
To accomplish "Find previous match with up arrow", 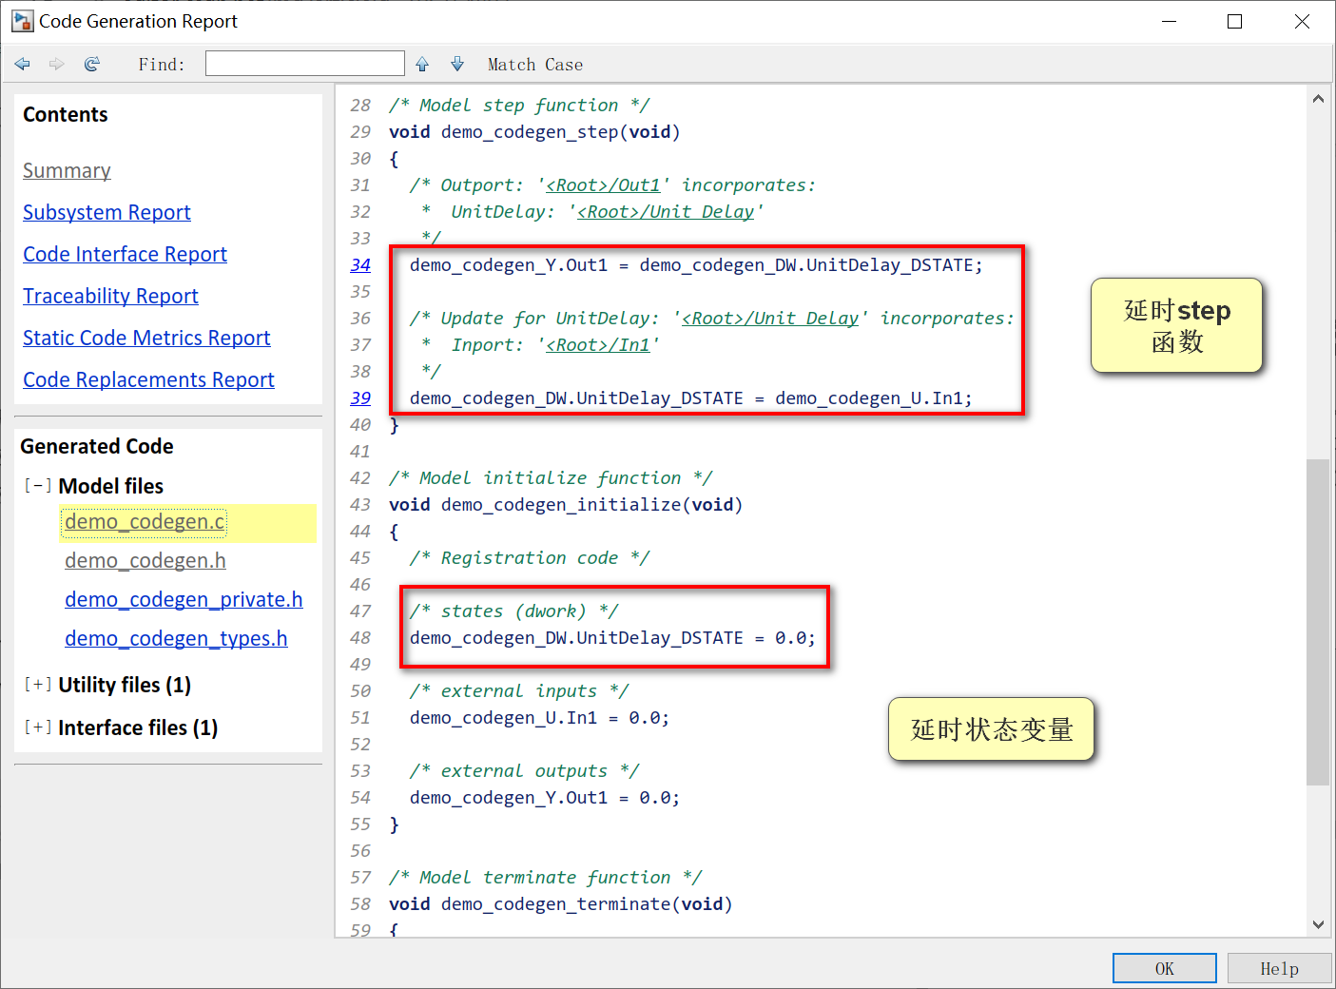I will click(x=422, y=64).
